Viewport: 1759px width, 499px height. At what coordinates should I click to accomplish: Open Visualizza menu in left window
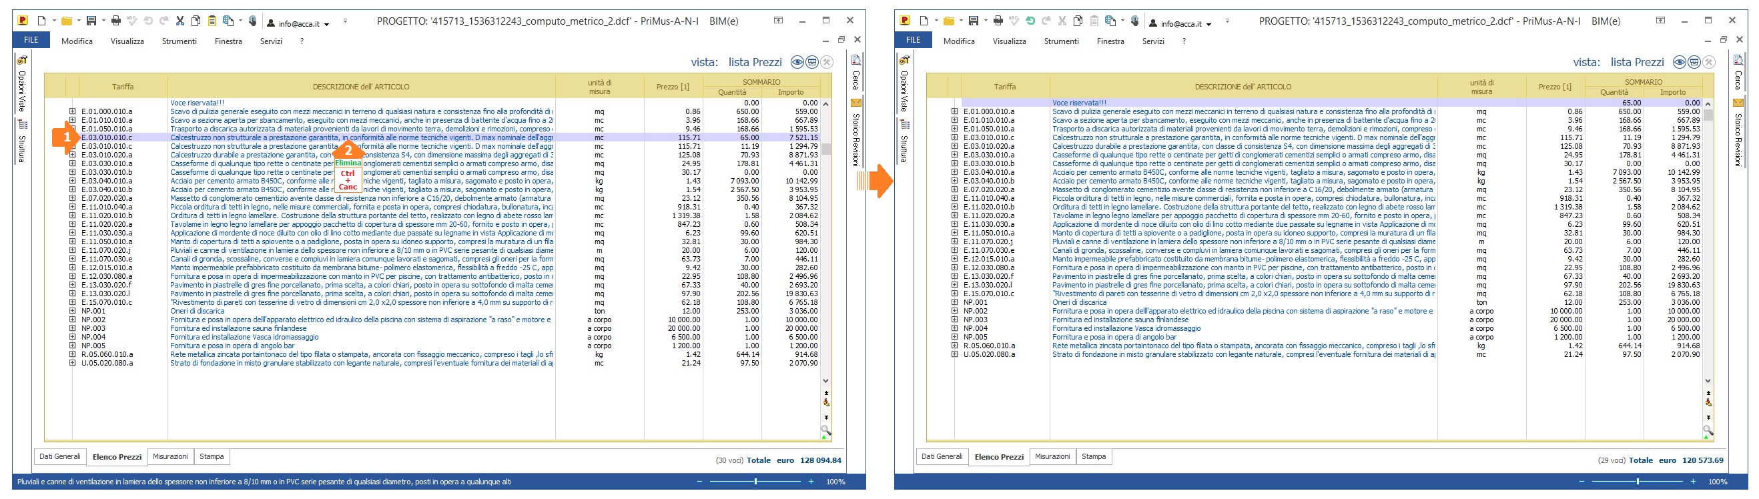[x=127, y=41]
